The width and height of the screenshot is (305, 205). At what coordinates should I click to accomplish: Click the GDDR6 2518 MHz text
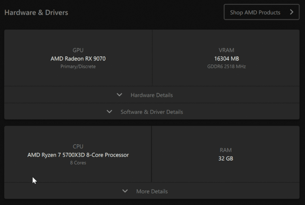226,66
